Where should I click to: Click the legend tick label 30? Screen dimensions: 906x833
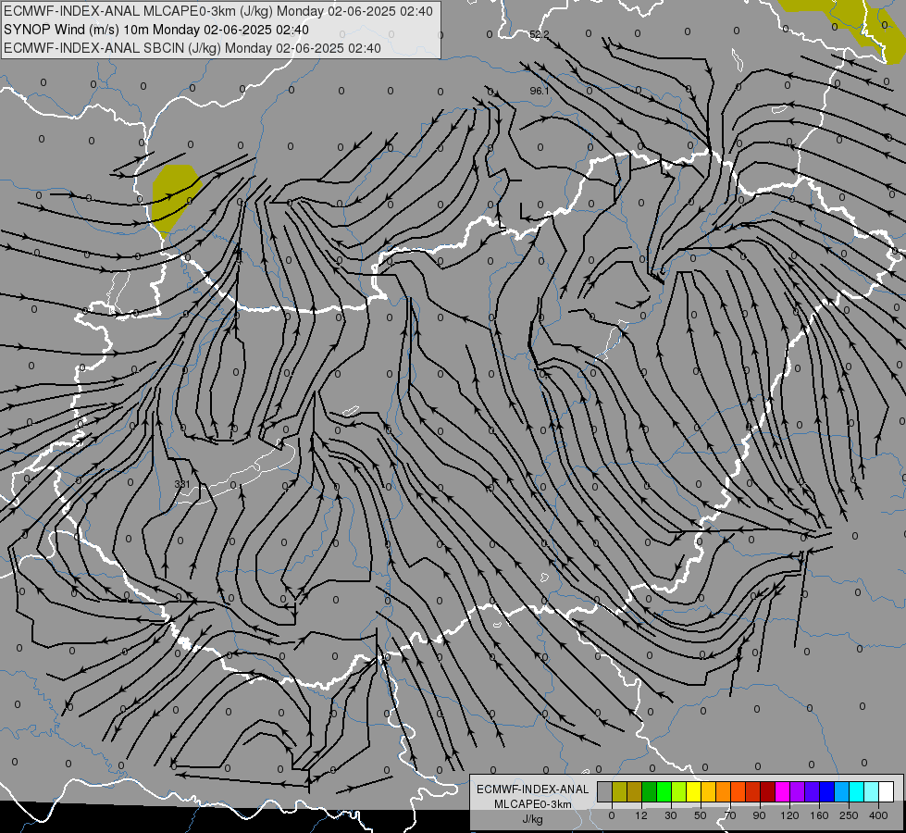click(671, 815)
